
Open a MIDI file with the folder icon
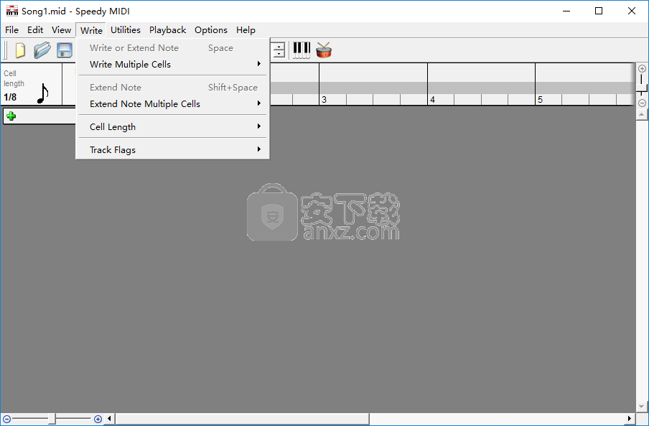[x=42, y=50]
